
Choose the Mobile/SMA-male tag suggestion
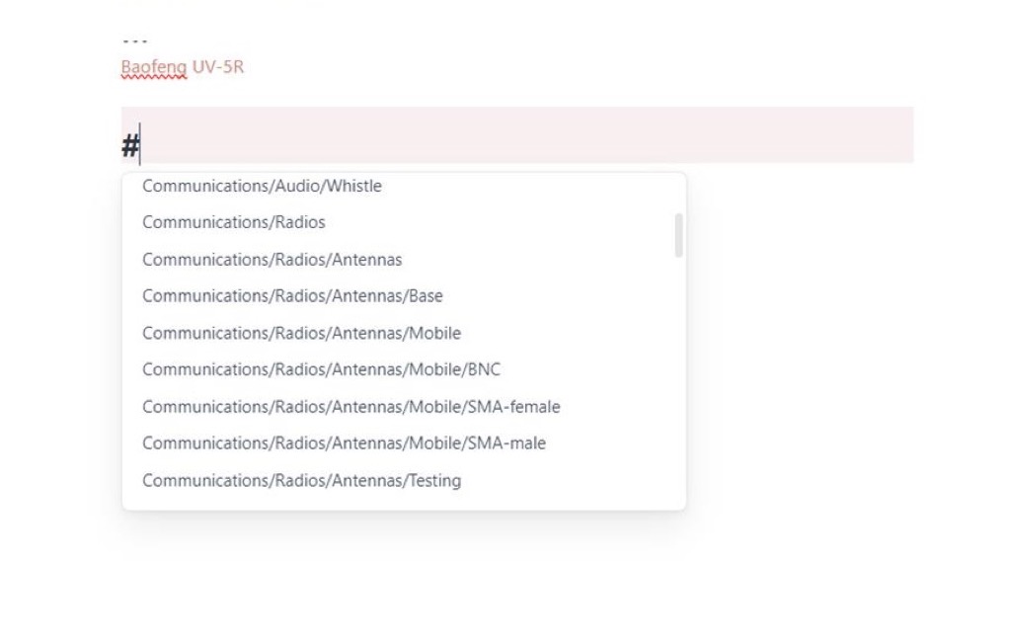344,443
